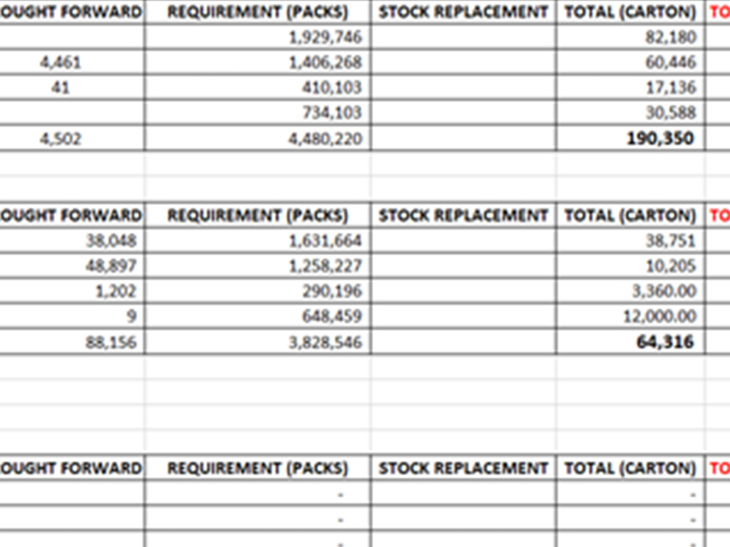The image size is (730, 547).
Task: Click empty stock replacement cell in 1,929,746 row
Action: point(464,36)
